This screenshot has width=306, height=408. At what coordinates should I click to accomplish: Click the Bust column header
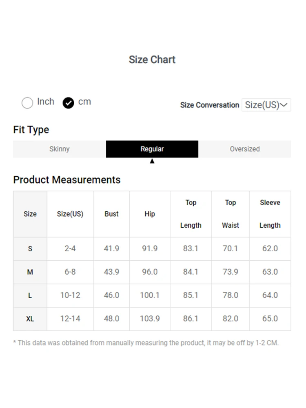tap(112, 214)
